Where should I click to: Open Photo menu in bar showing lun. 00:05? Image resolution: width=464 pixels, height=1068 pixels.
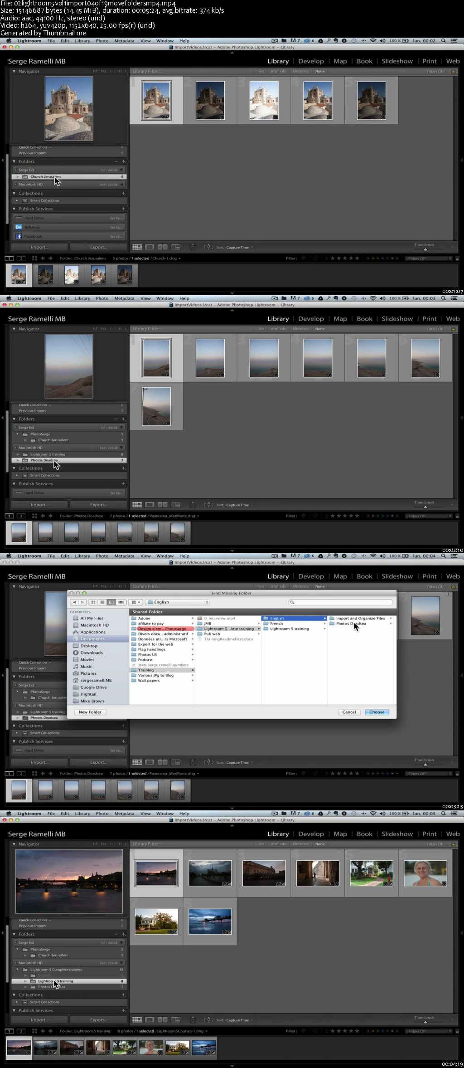pyautogui.click(x=102, y=814)
